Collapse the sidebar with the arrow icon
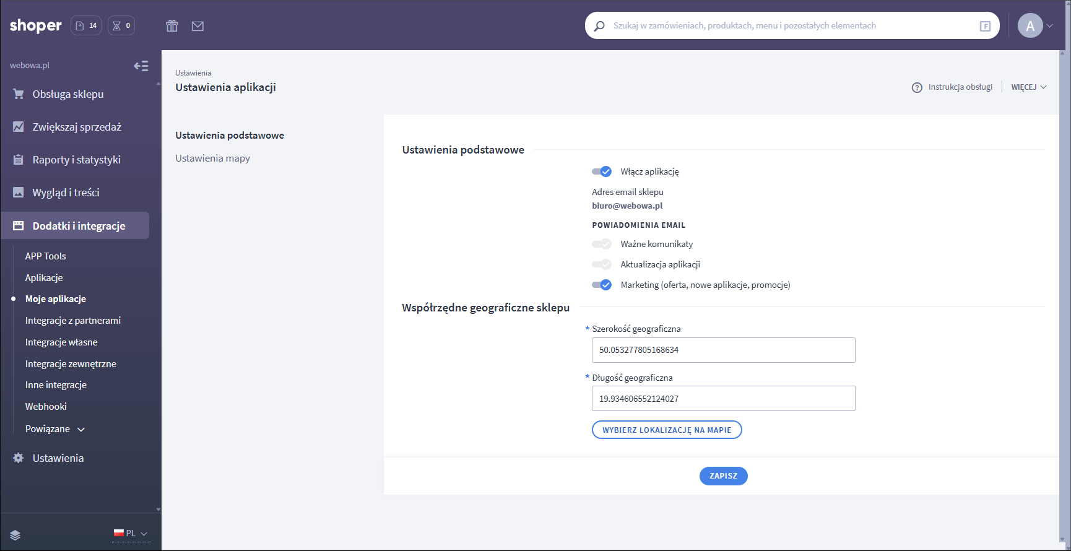The width and height of the screenshot is (1071, 551). [141, 66]
